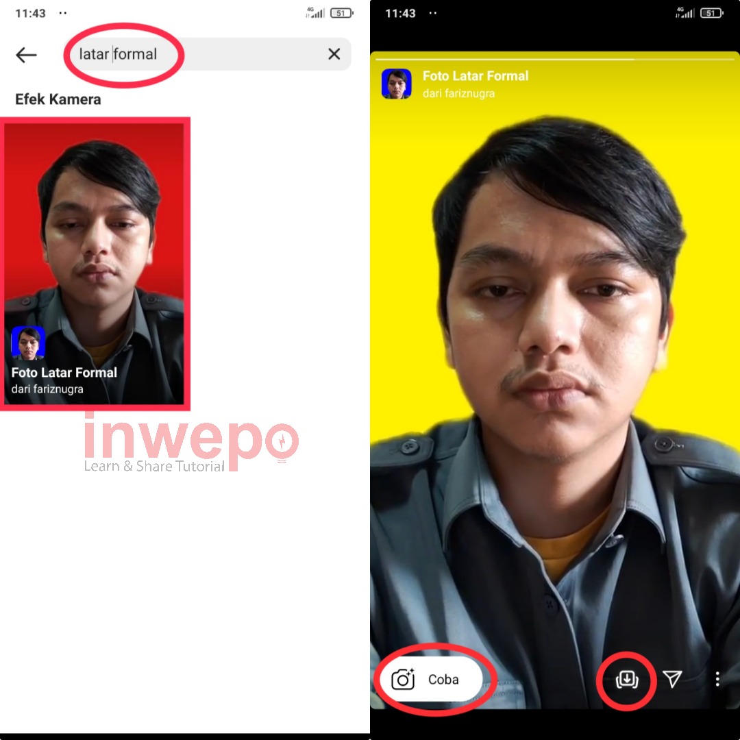Select the camera effect icon next to Coba
740x740 pixels.
(x=404, y=679)
